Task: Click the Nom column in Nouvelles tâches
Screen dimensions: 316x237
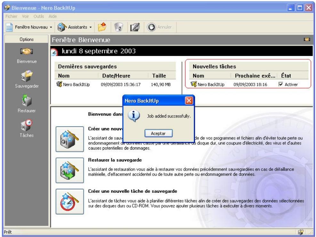Action: [210, 76]
